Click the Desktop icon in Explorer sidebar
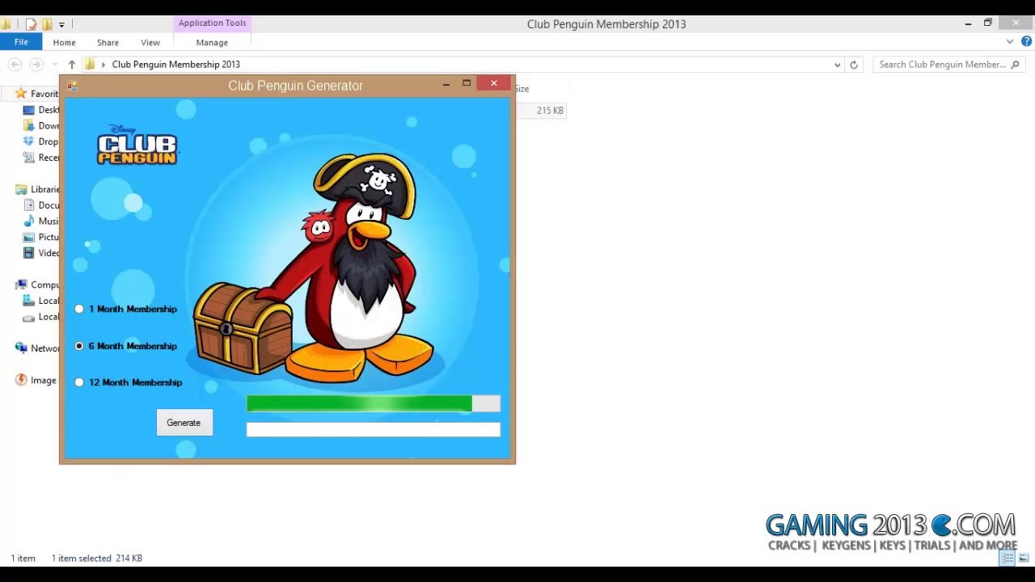Screen dimensions: 1035x582 coord(29,110)
